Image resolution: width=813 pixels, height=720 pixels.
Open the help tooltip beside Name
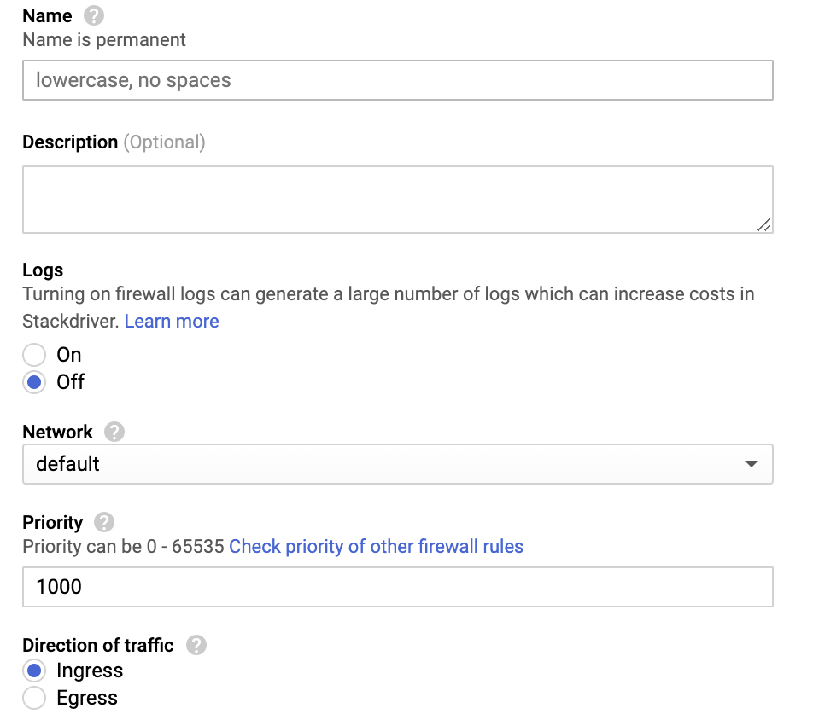tap(94, 15)
